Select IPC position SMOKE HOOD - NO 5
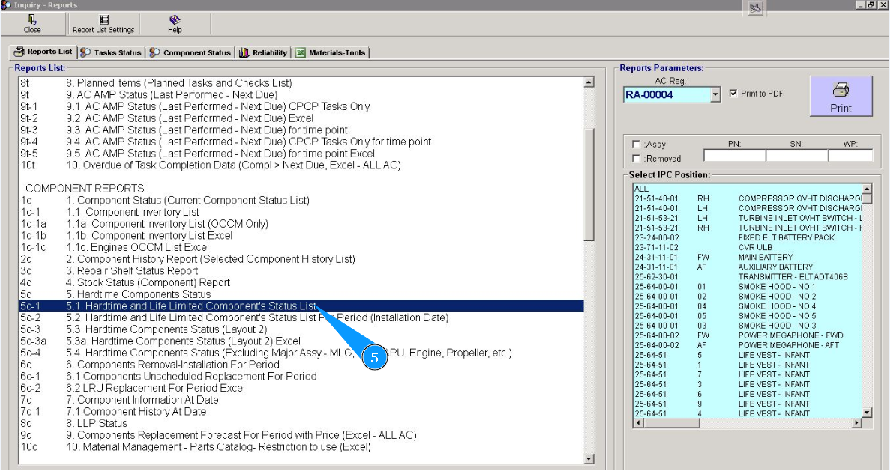This screenshot has height=474, width=890. (748, 316)
